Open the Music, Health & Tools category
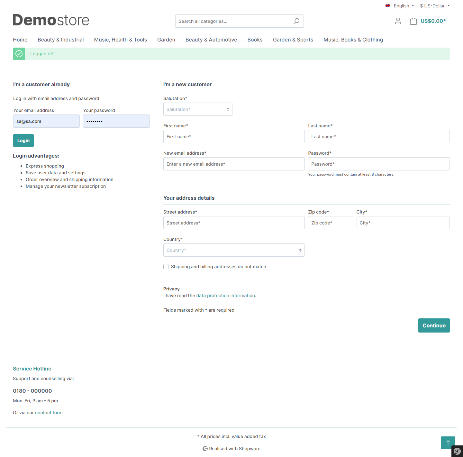 click(121, 40)
